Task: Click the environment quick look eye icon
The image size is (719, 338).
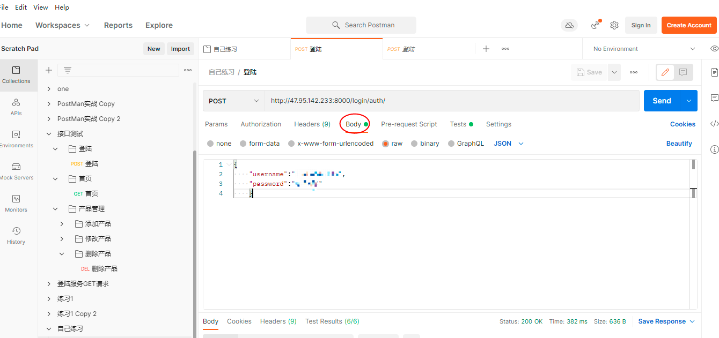Action: (x=714, y=49)
